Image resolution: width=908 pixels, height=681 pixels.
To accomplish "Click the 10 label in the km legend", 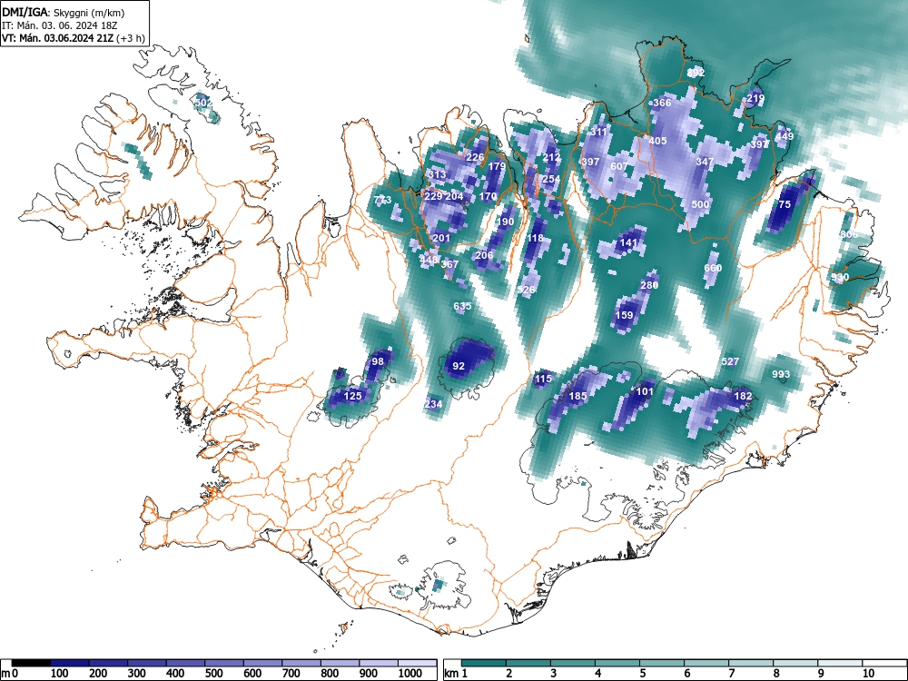I will pyautogui.click(x=868, y=674).
